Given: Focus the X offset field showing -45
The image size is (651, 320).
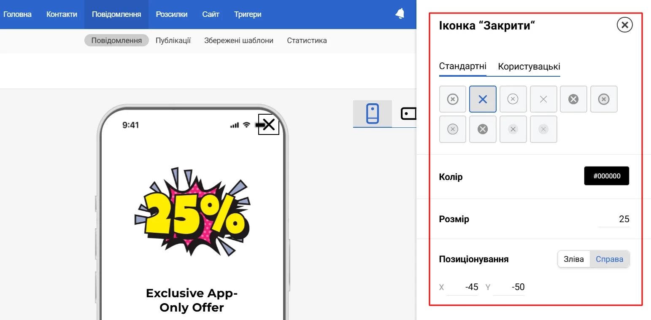Looking at the screenshot, I should click(463, 287).
